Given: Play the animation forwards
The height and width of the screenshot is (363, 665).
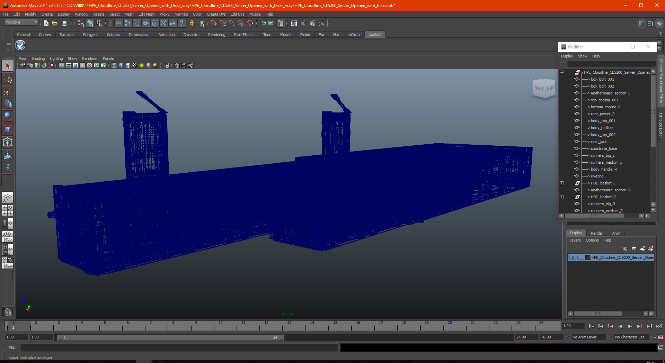Looking at the screenshot, I should pyautogui.click(x=630, y=326).
